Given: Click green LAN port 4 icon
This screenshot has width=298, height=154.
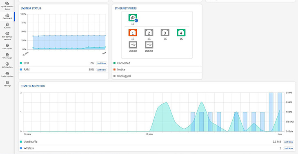Looking at the screenshot, I should pyautogui.click(x=181, y=33).
